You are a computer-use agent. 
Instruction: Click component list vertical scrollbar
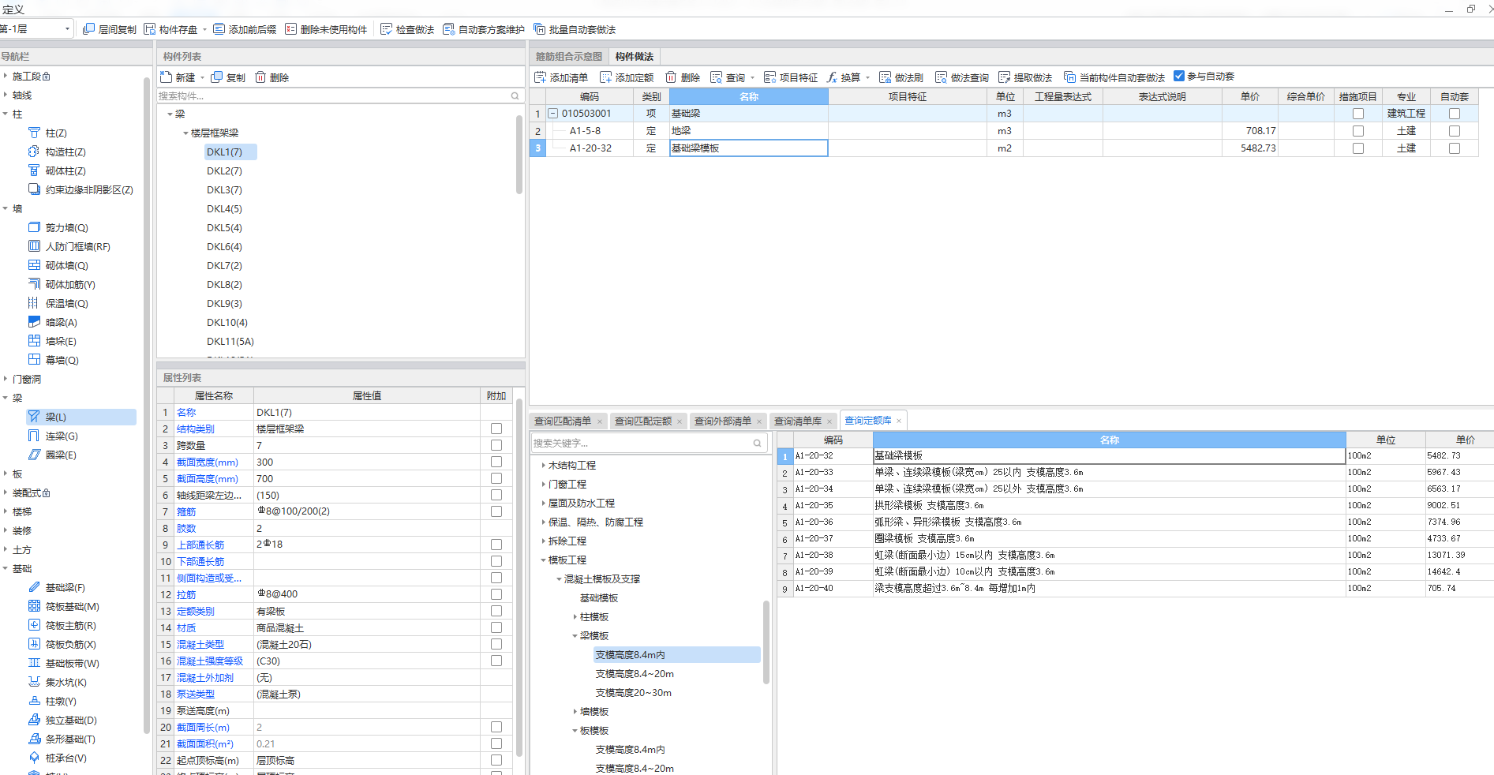coord(519,155)
